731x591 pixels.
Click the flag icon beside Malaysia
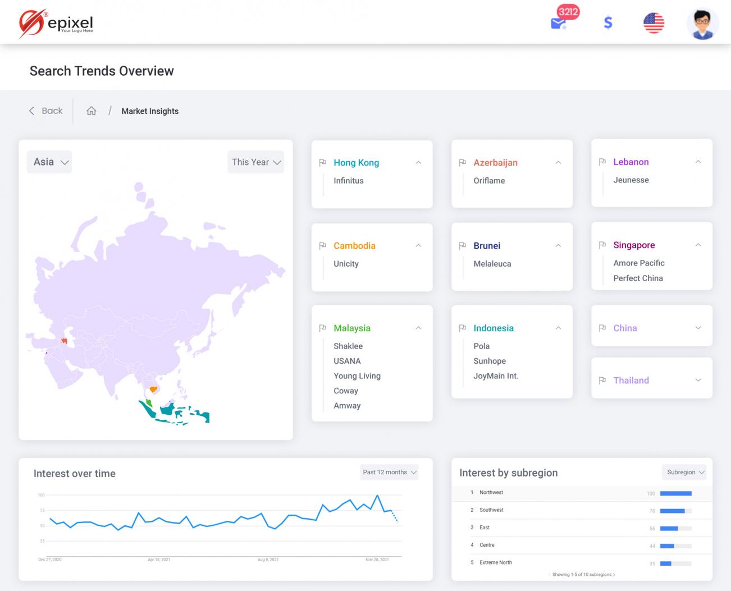[323, 328]
